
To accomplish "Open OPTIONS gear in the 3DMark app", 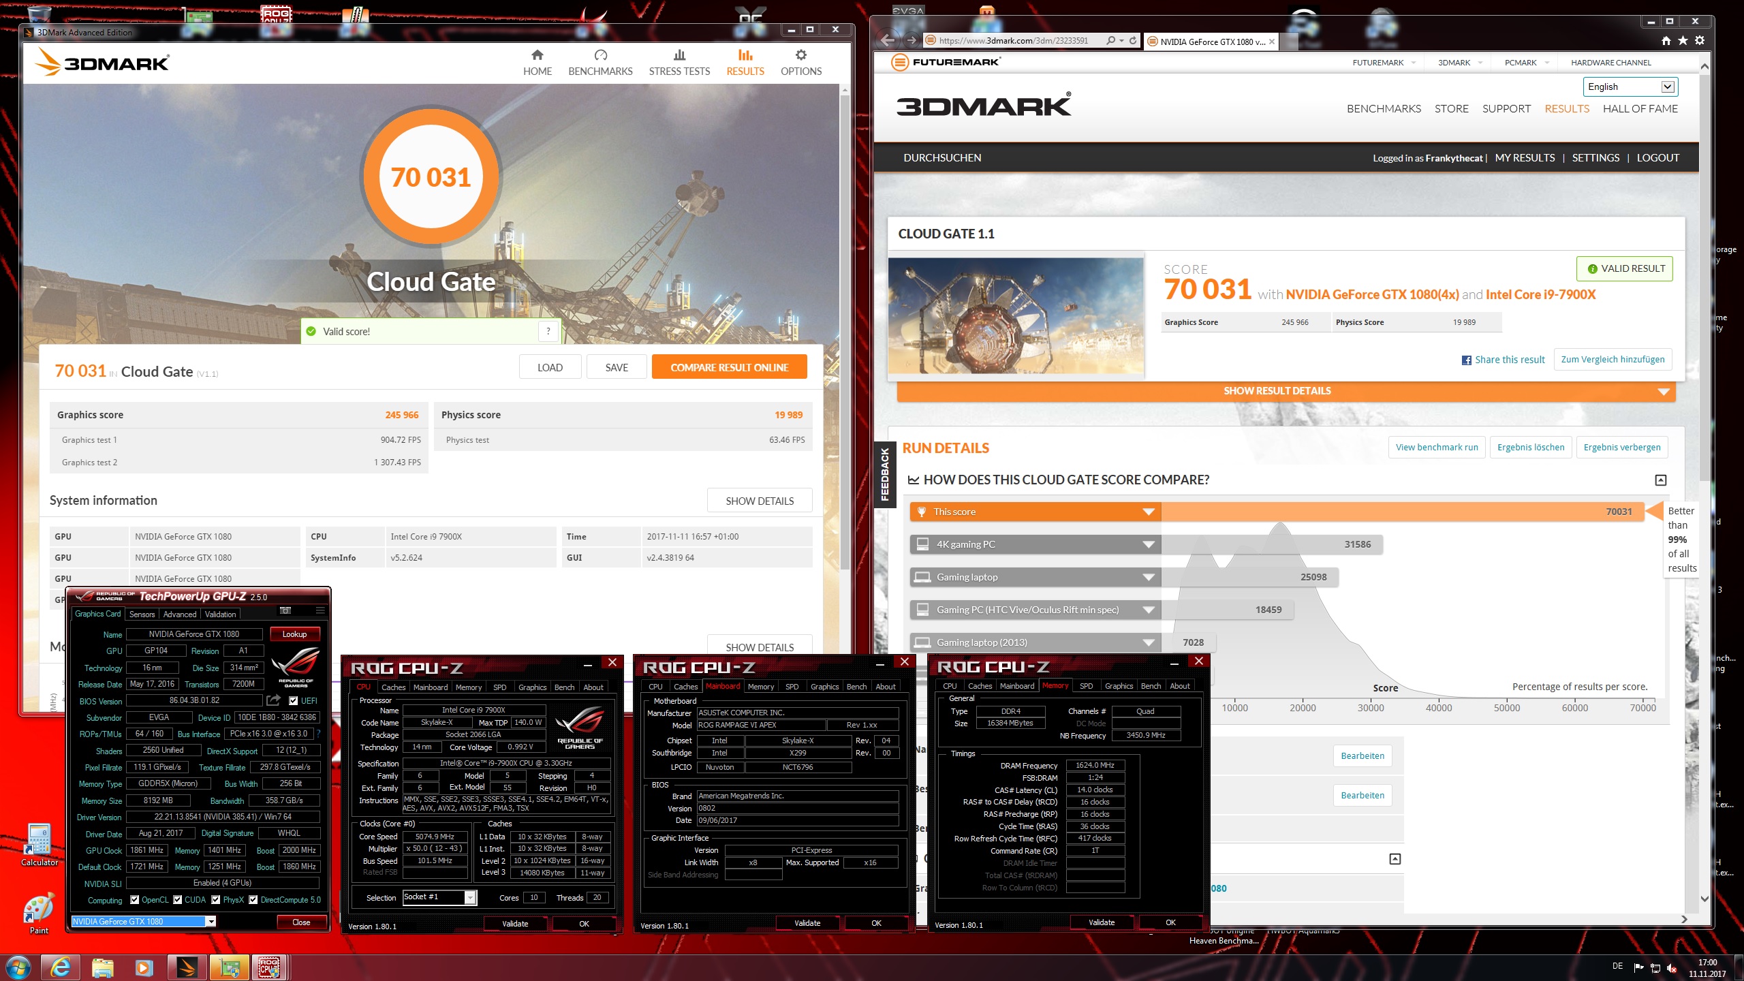I will (x=801, y=63).
